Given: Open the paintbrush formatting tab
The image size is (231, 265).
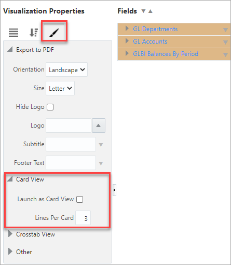Looking at the screenshot, I should 54,32.
